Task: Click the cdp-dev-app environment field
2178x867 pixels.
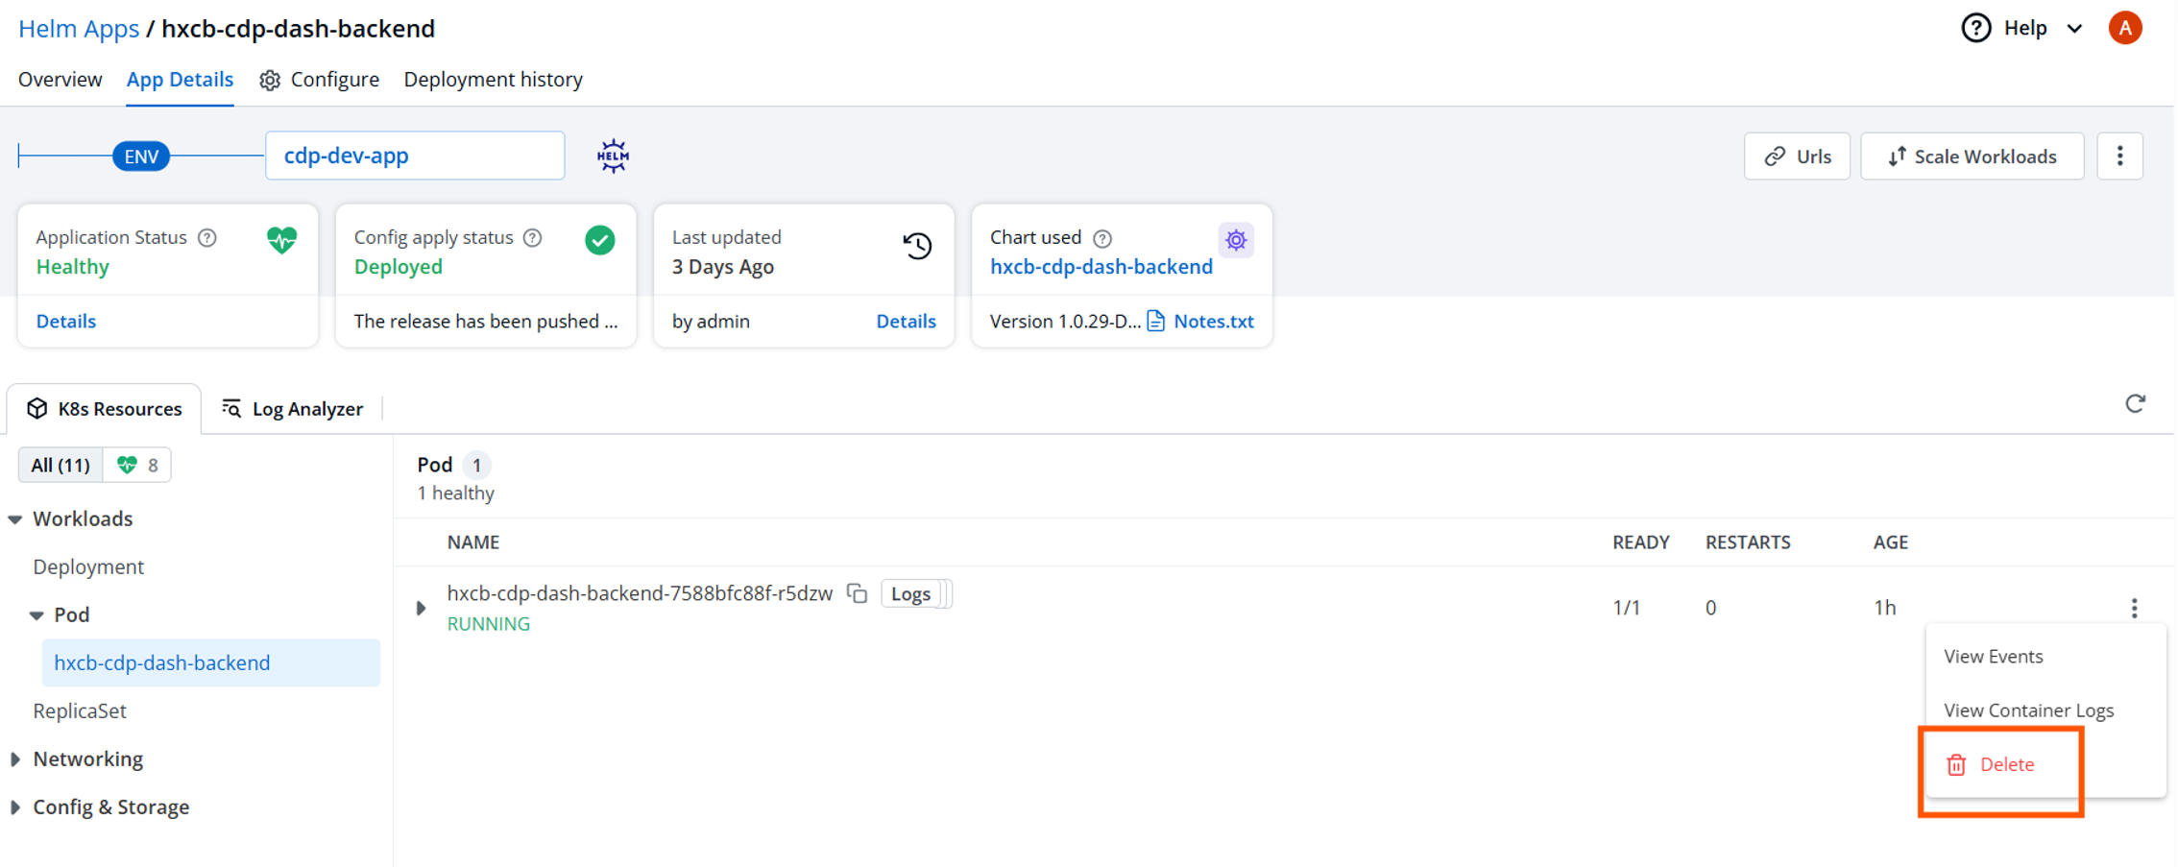Action: [x=415, y=156]
